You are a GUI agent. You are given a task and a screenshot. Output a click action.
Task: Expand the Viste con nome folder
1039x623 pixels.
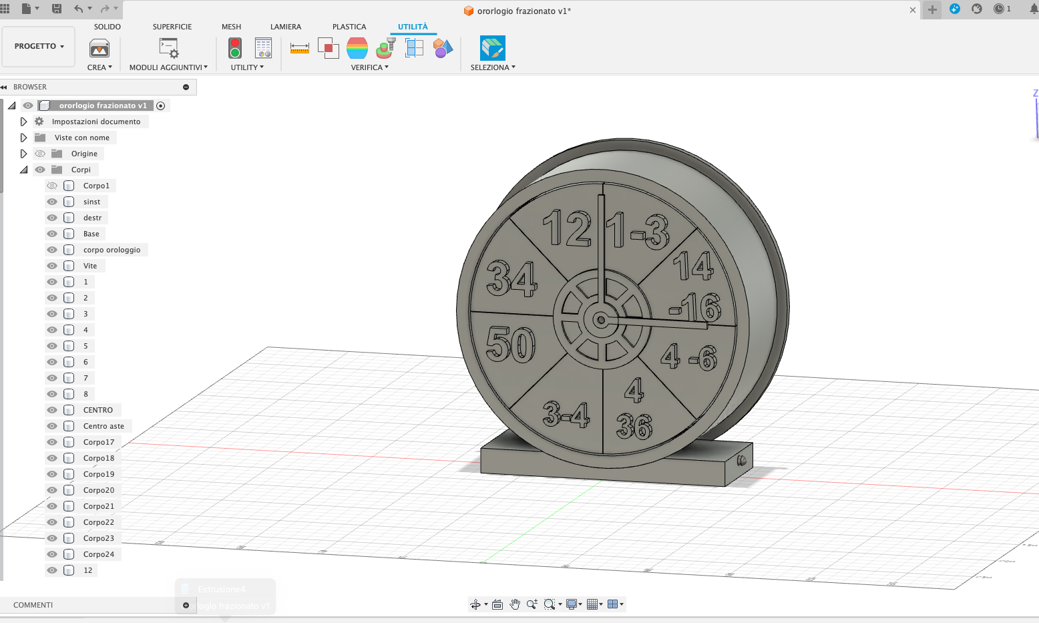pos(23,138)
